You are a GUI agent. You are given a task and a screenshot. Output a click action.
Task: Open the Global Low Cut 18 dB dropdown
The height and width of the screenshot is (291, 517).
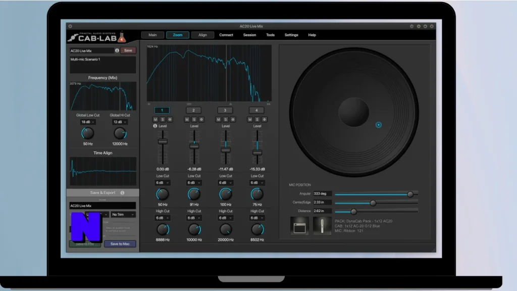point(88,122)
